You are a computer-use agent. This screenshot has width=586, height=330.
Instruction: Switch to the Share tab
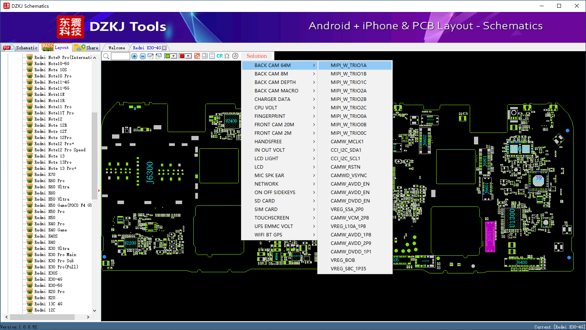coord(86,48)
